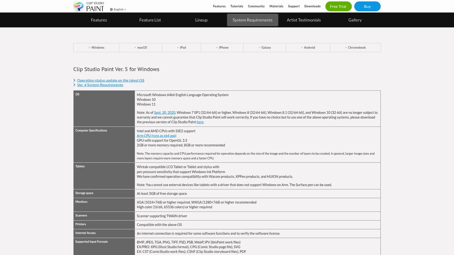
Task: Click the 'here' previous version download link
Action: (x=200, y=122)
